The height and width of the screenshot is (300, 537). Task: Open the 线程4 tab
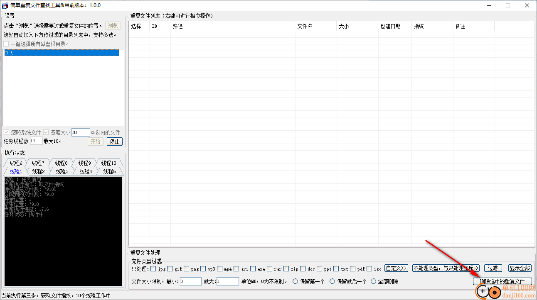(x=86, y=171)
